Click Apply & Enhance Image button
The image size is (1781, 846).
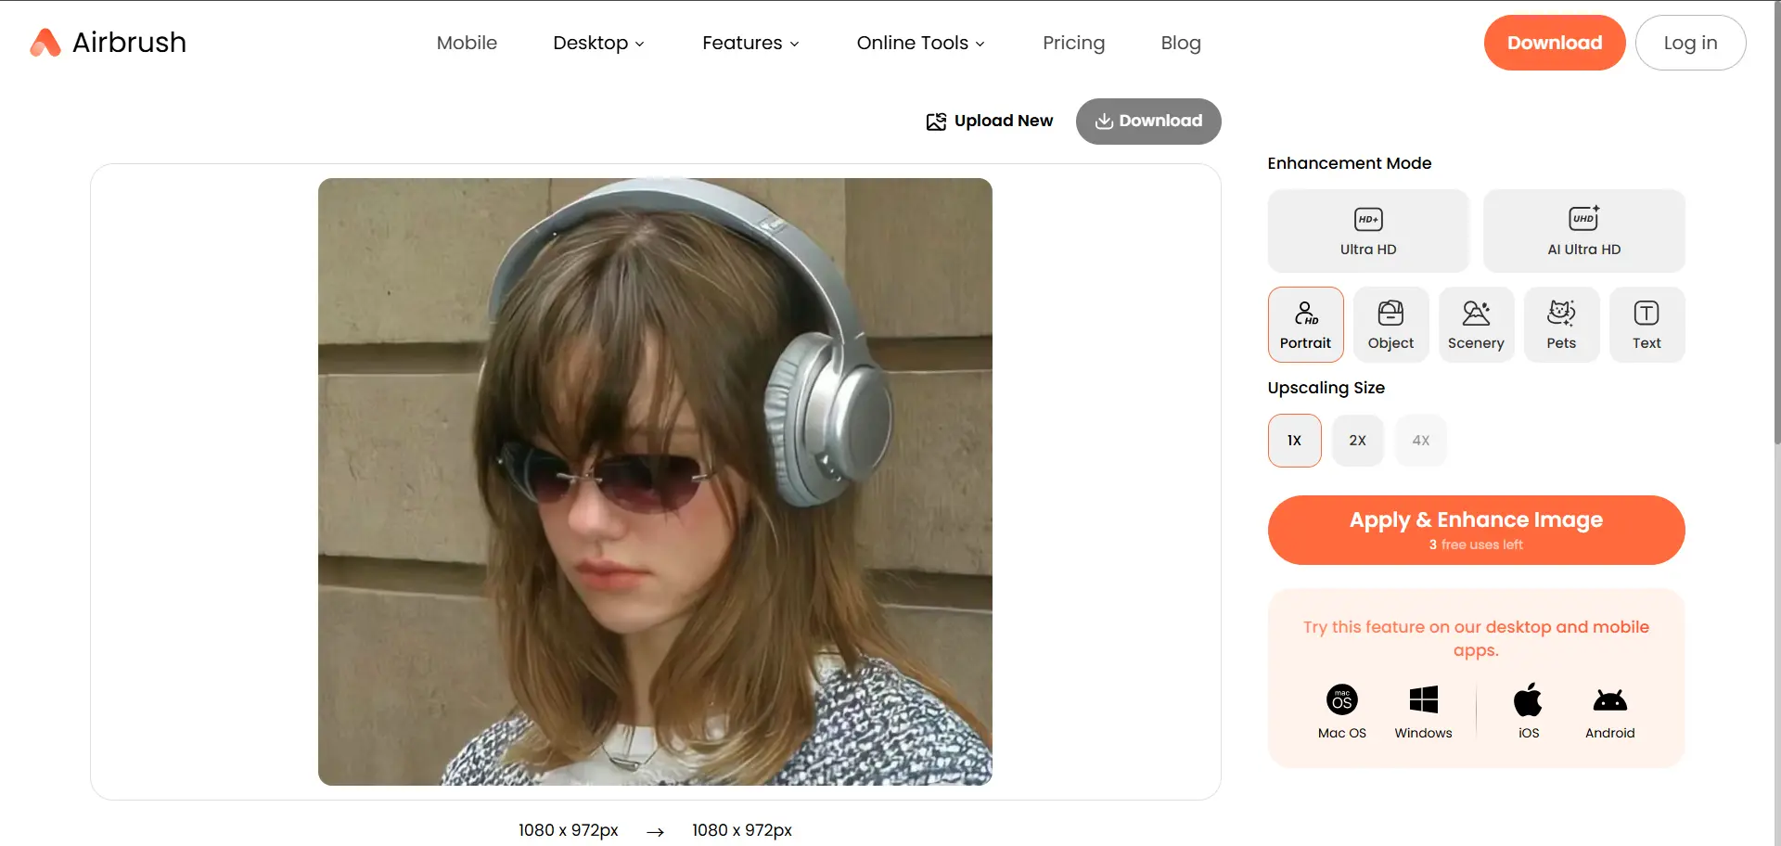point(1476,530)
